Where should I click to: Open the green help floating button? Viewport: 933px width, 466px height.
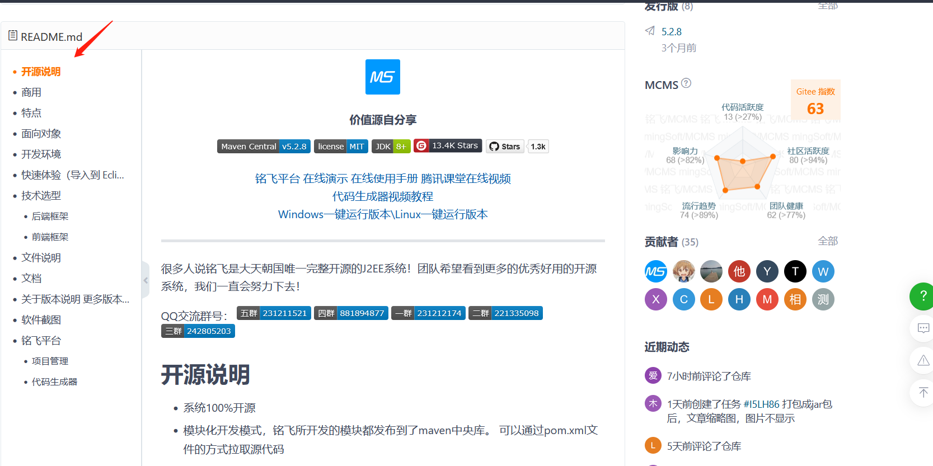coord(922,295)
